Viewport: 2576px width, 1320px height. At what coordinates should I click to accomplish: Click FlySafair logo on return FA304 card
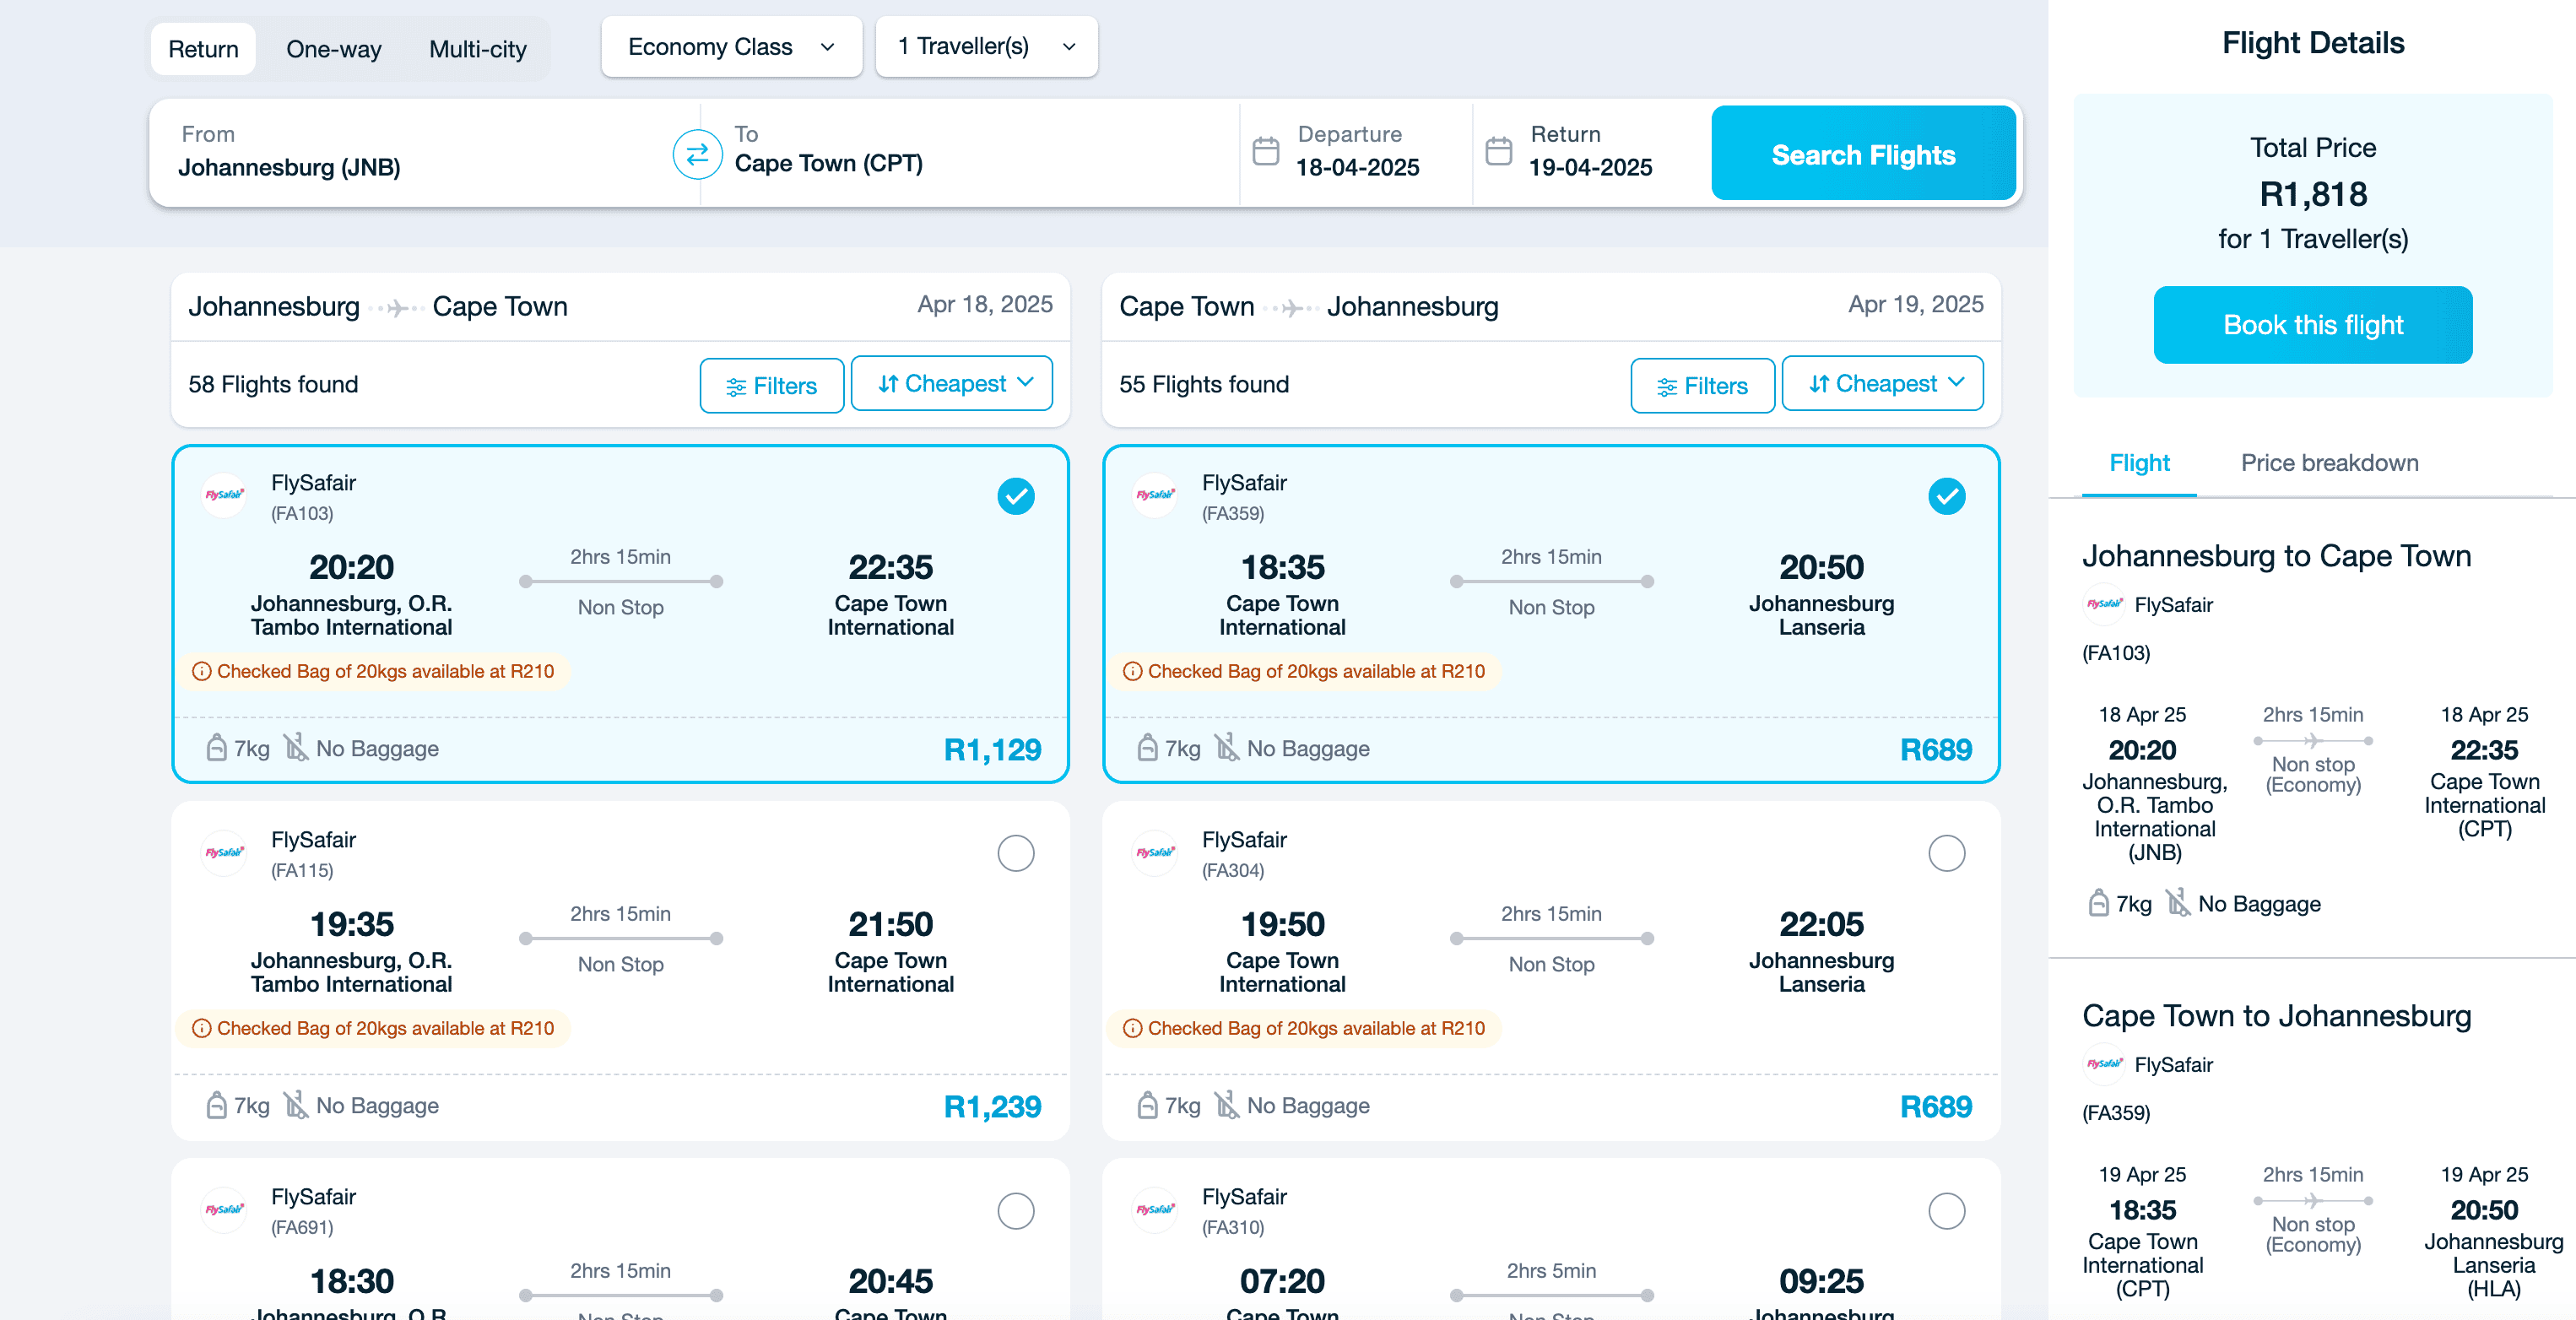tap(1155, 852)
